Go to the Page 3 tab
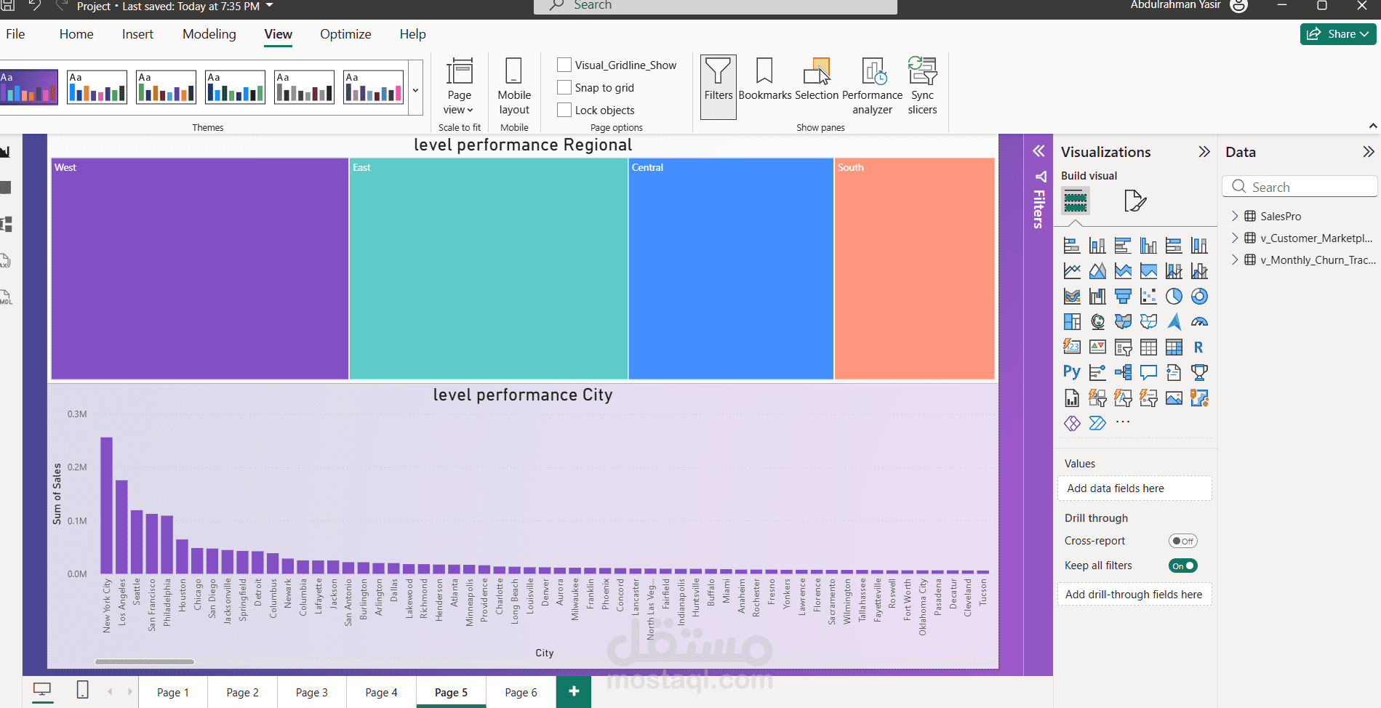This screenshot has width=1381, height=708. (x=312, y=692)
